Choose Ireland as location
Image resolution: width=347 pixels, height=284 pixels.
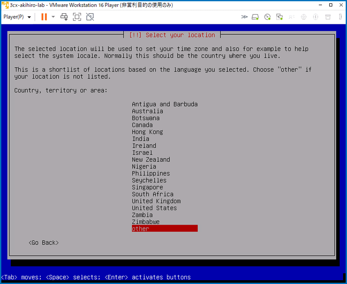click(165, 146)
